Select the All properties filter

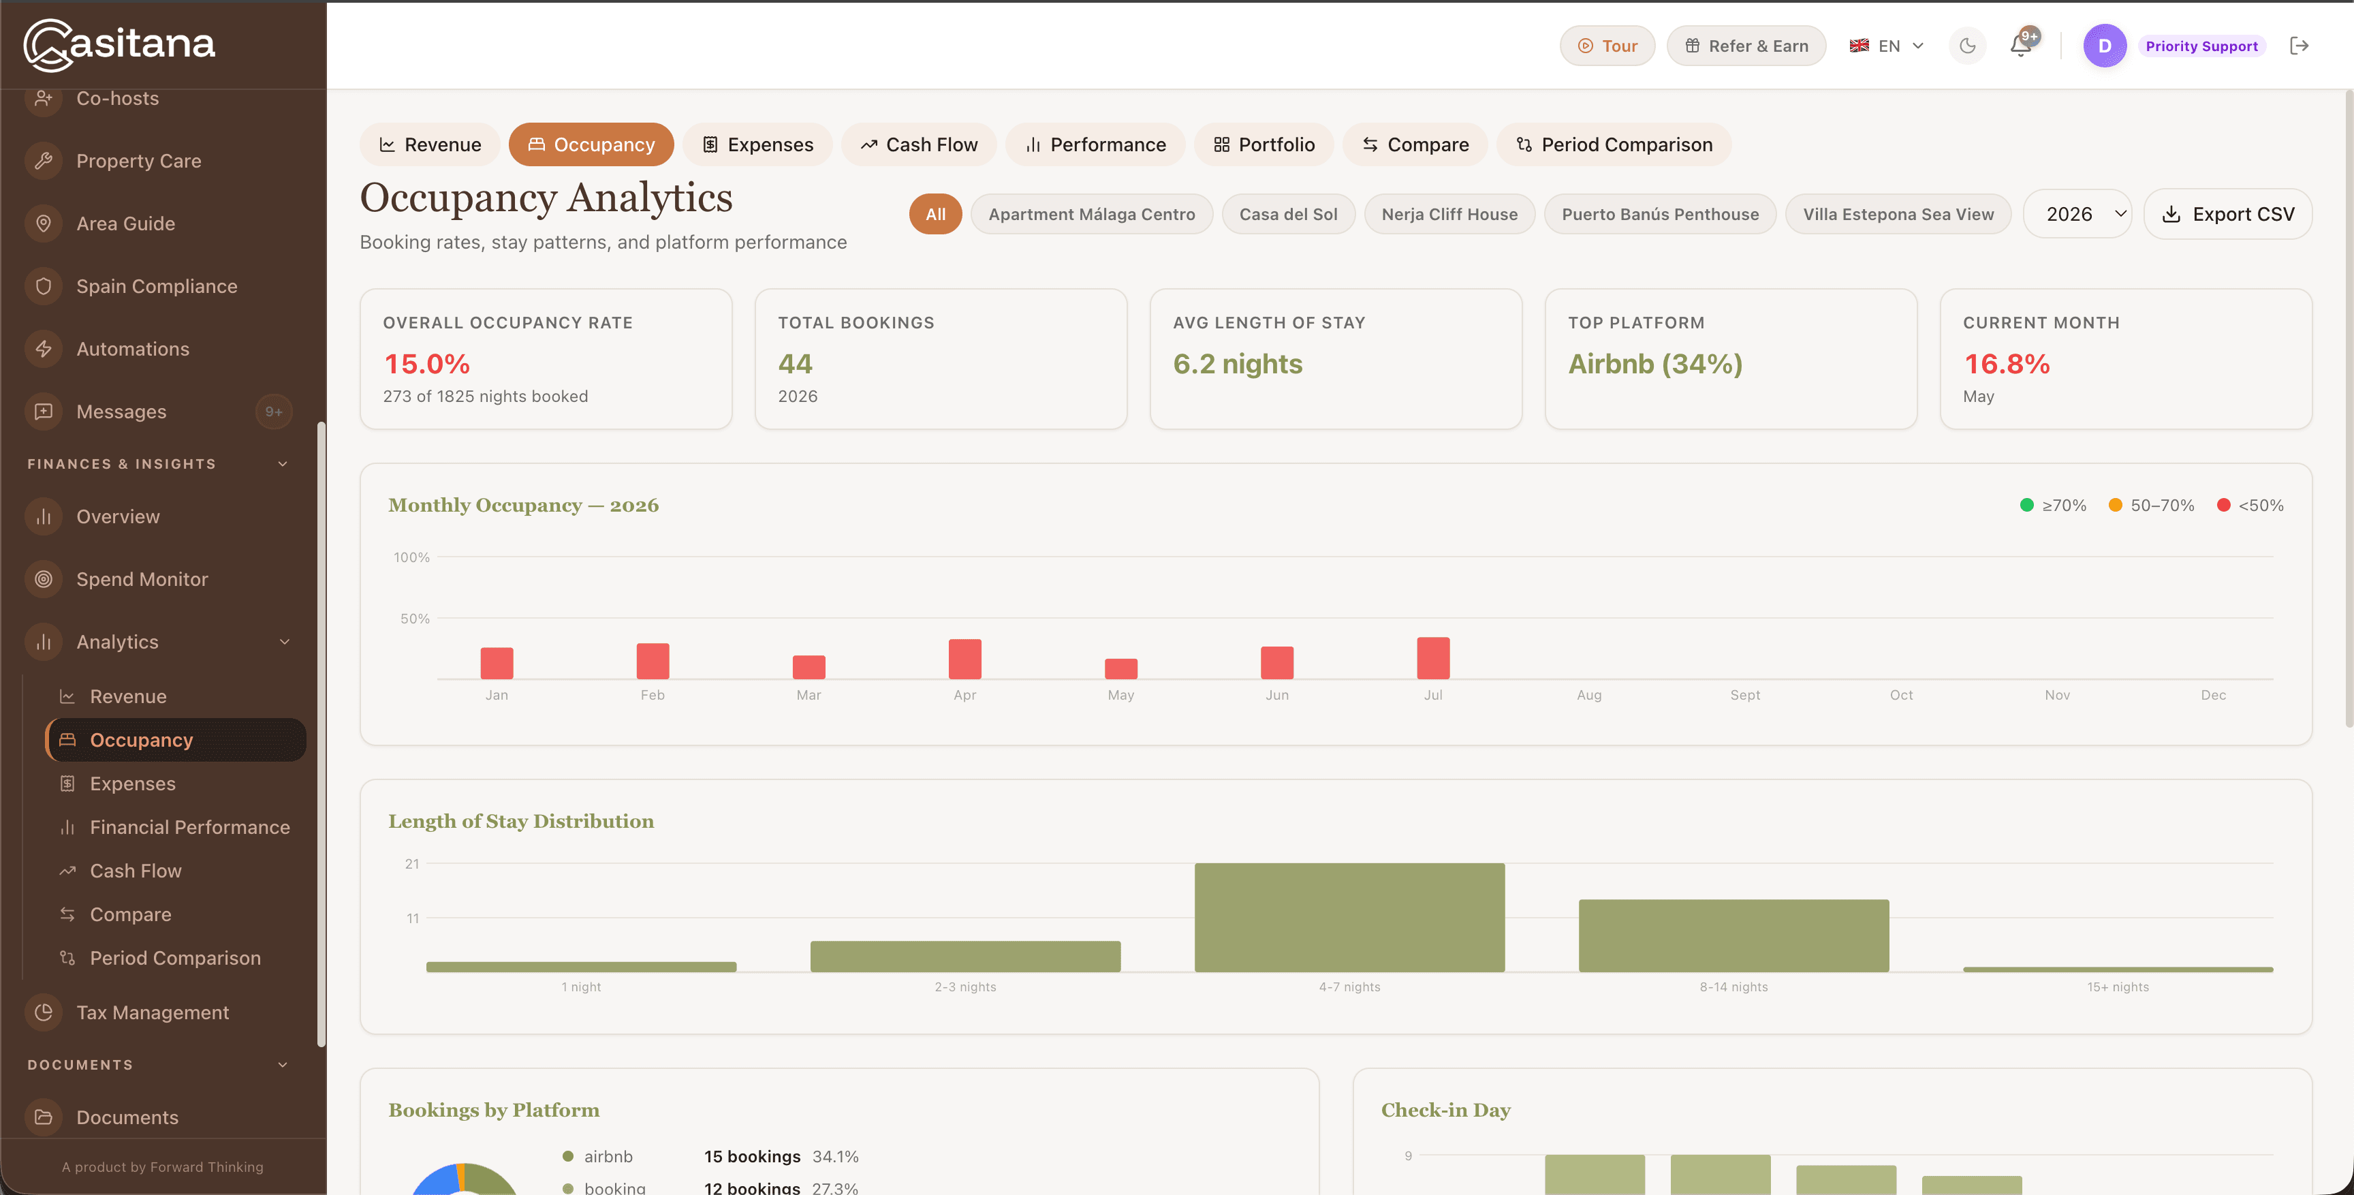pos(935,214)
